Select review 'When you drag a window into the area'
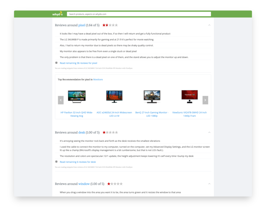 [120, 192]
